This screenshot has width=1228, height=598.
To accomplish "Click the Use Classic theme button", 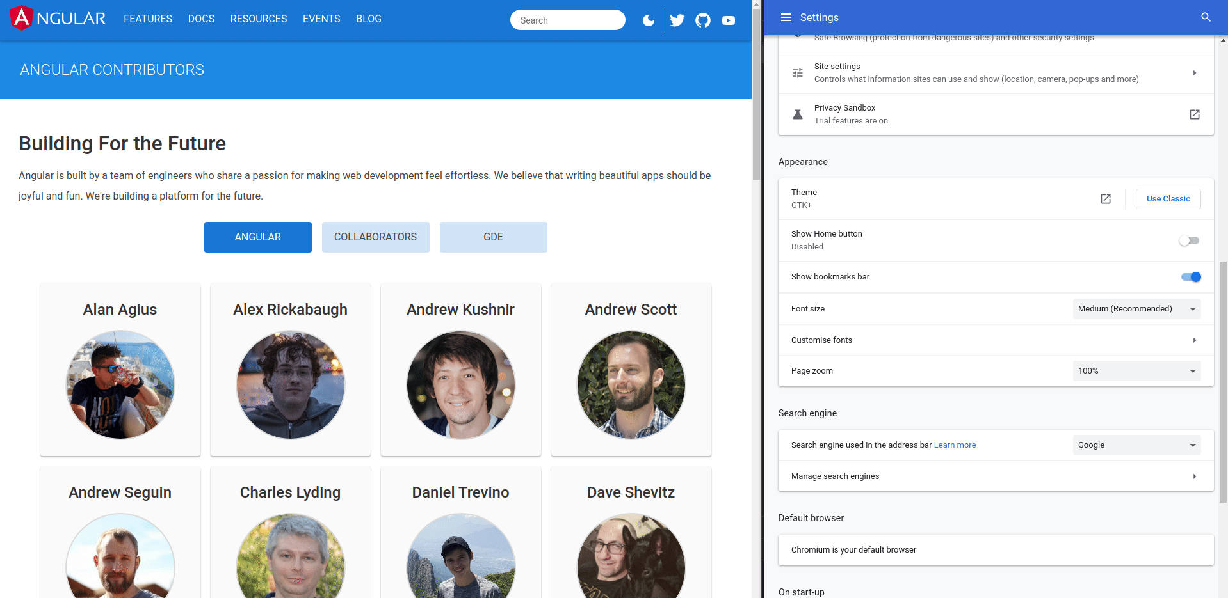I will pyautogui.click(x=1168, y=199).
